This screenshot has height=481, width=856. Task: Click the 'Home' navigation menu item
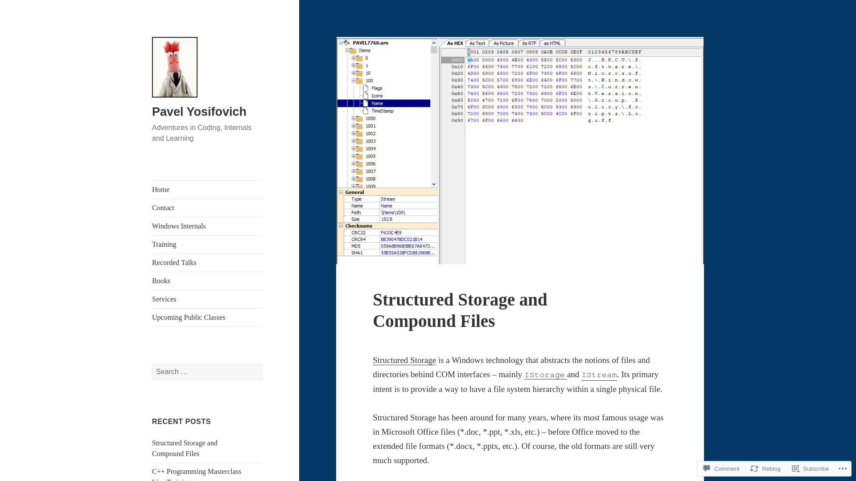160,189
